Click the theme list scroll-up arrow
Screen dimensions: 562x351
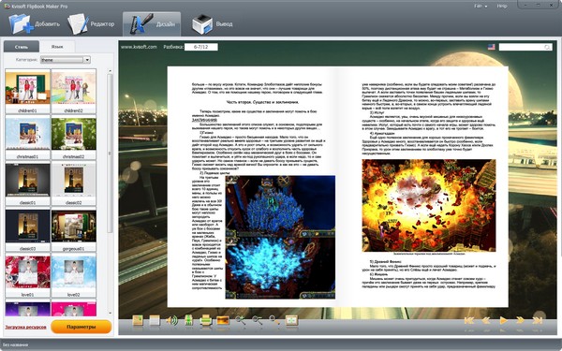click(x=110, y=71)
